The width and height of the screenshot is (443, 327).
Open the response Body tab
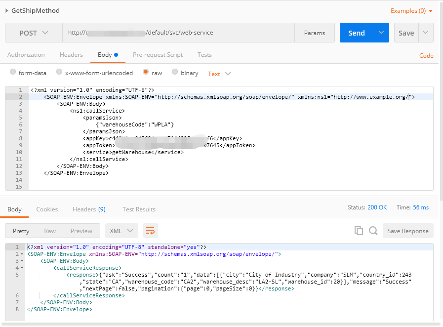coord(14,209)
